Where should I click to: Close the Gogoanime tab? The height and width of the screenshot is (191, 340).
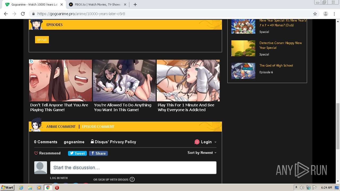62,5
